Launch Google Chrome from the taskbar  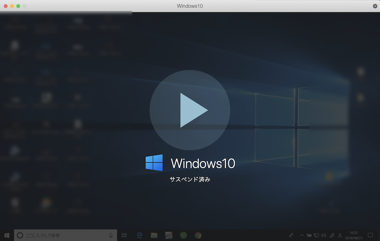click(x=198, y=235)
